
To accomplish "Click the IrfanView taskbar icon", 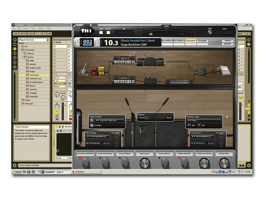I will pyautogui.click(x=73, y=172).
